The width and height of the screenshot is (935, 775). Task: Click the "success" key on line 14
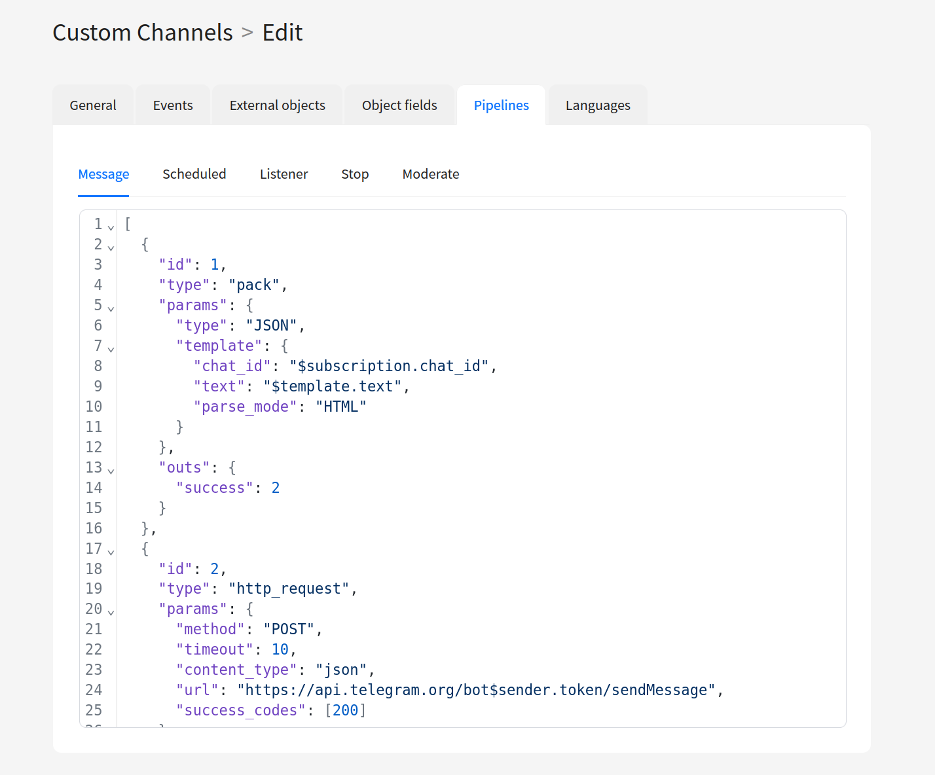(215, 488)
